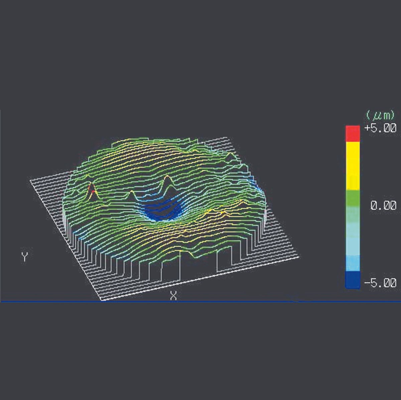Click the green band of the color scale
401x400 pixels.
coord(353,198)
